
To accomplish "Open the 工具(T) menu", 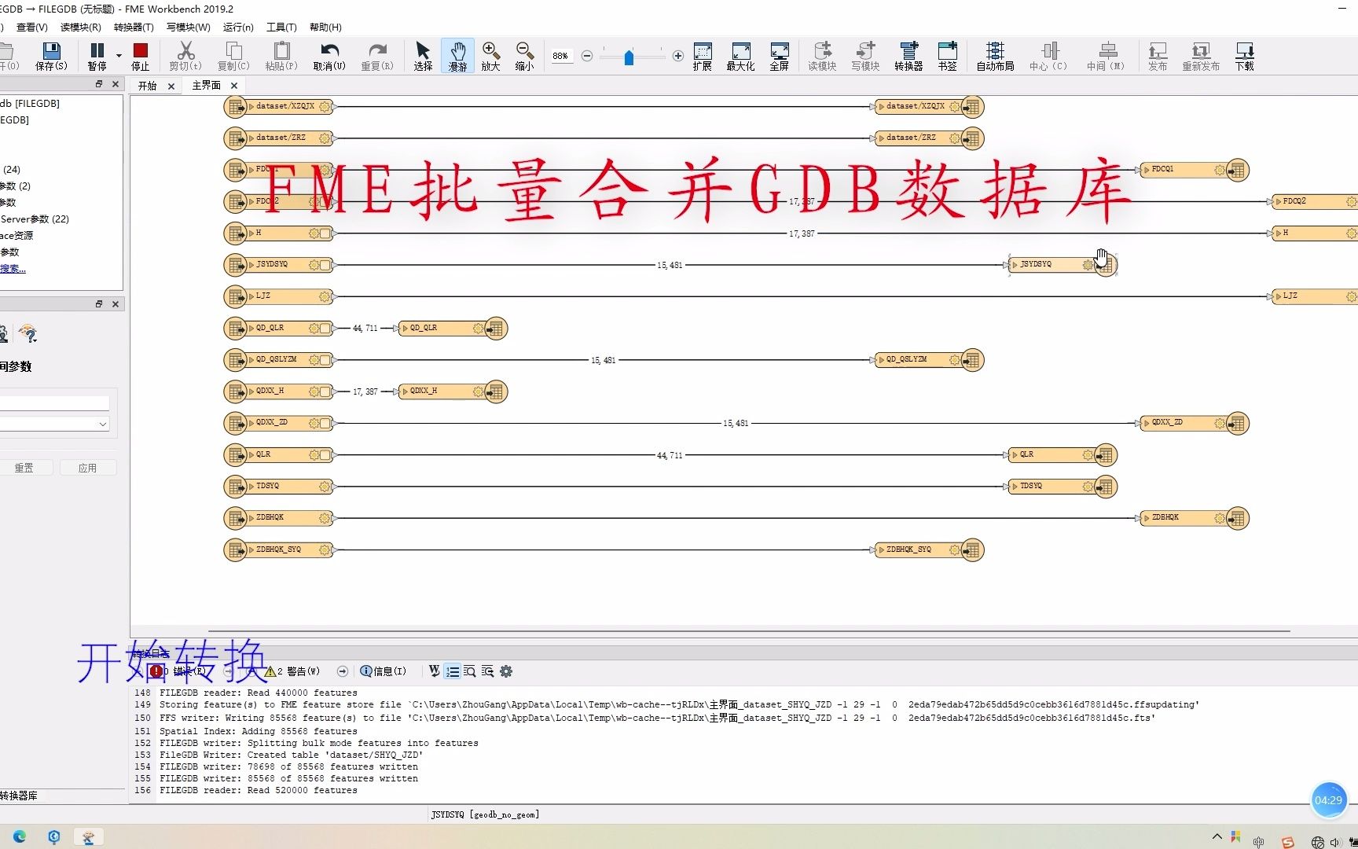I will [281, 27].
